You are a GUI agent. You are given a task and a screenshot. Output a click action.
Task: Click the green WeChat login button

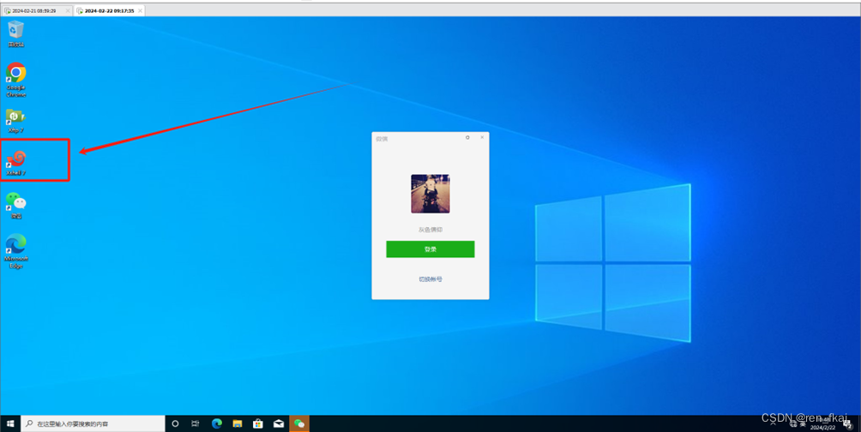[430, 249]
